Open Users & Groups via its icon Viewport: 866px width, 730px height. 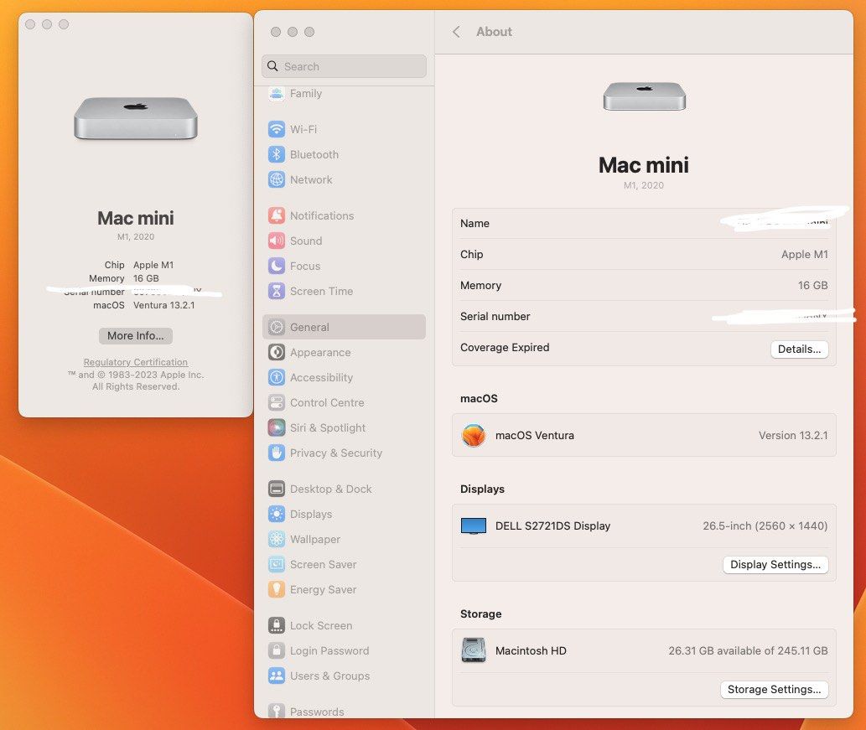click(x=277, y=676)
